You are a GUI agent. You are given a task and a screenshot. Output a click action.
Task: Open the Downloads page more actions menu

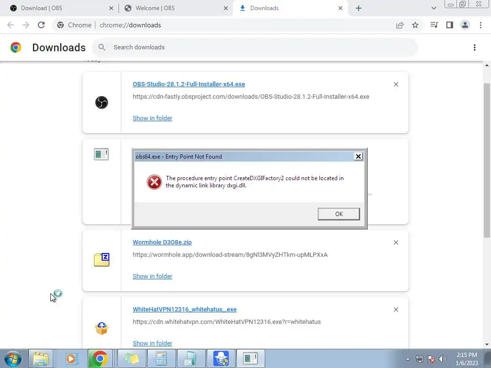pos(474,47)
